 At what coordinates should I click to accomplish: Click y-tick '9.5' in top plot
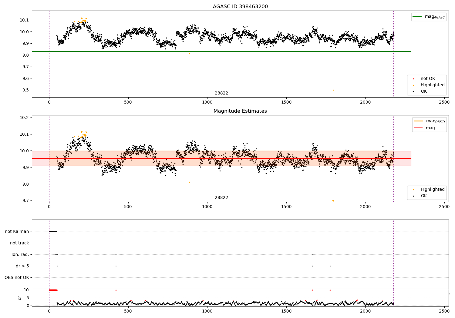pyautogui.click(x=25, y=90)
